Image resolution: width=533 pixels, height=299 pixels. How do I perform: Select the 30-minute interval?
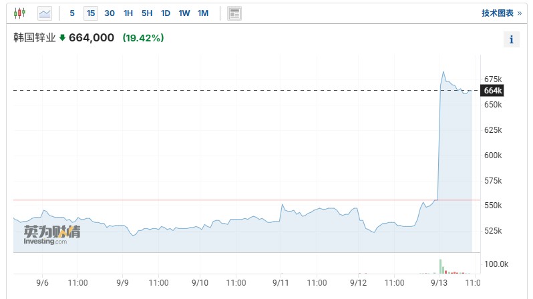110,13
